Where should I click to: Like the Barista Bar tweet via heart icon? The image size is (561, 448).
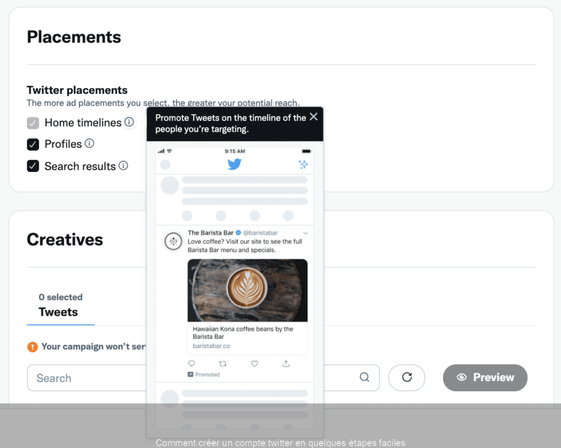[254, 363]
